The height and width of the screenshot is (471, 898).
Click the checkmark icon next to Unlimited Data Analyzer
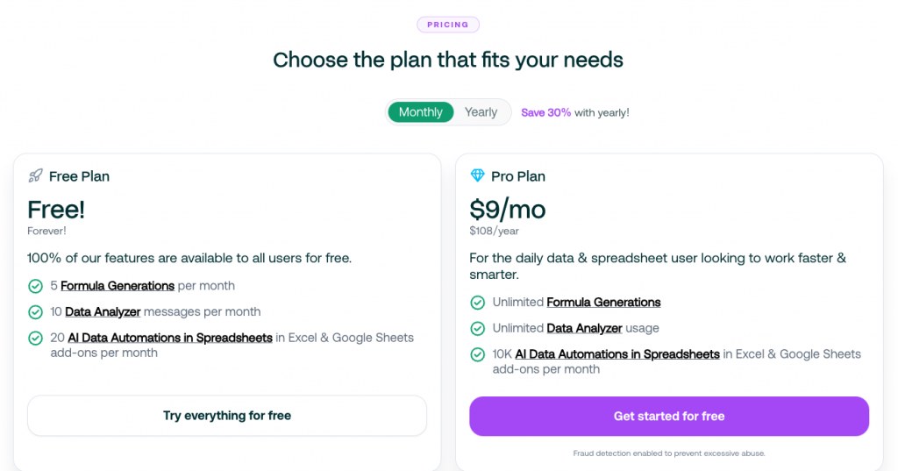point(477,328)
